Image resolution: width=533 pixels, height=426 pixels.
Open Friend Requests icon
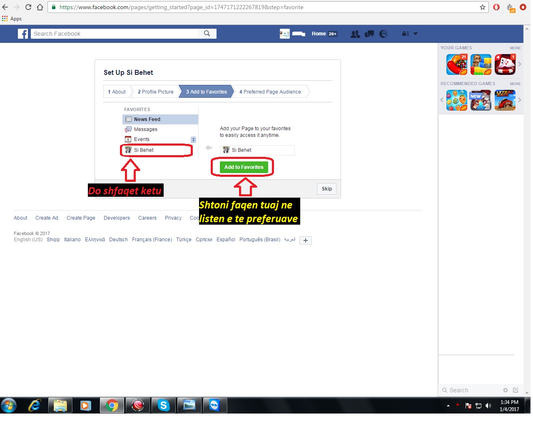pos(355,34)
